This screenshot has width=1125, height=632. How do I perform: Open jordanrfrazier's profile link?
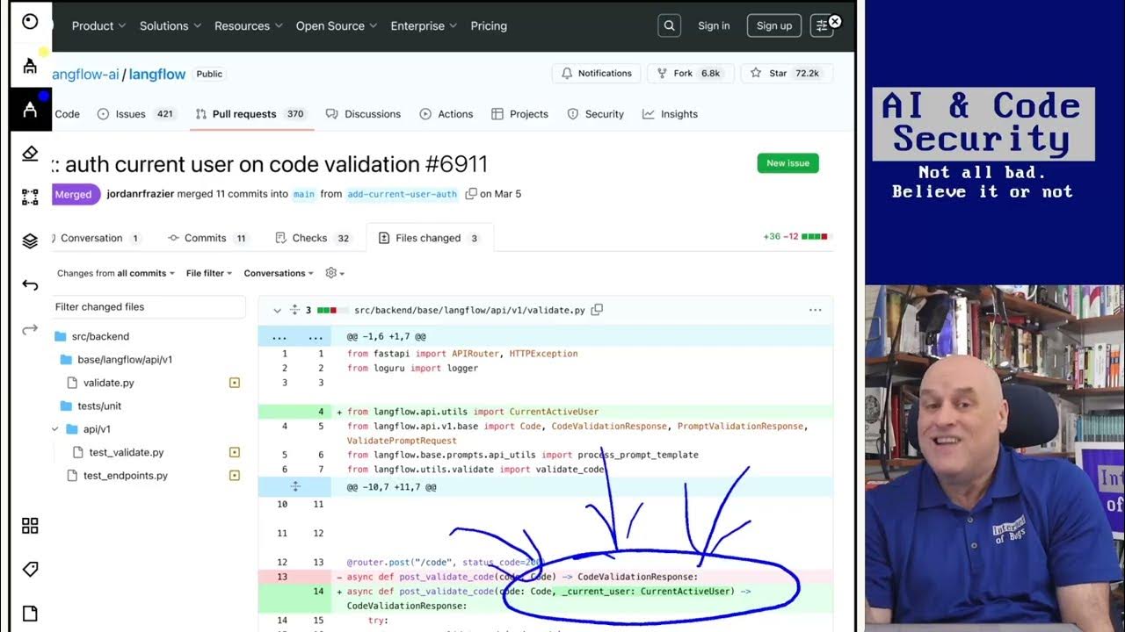(141, 194)
